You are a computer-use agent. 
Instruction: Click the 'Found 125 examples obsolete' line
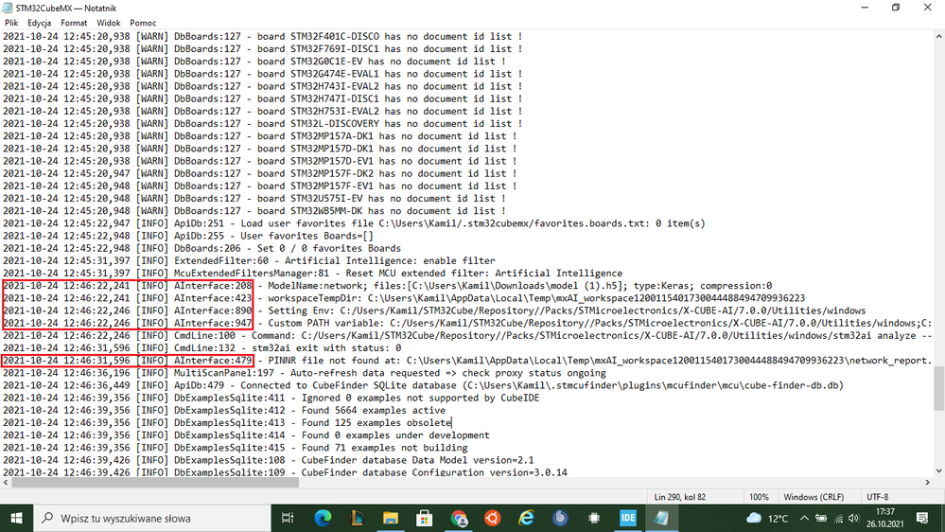coord(227,423)
